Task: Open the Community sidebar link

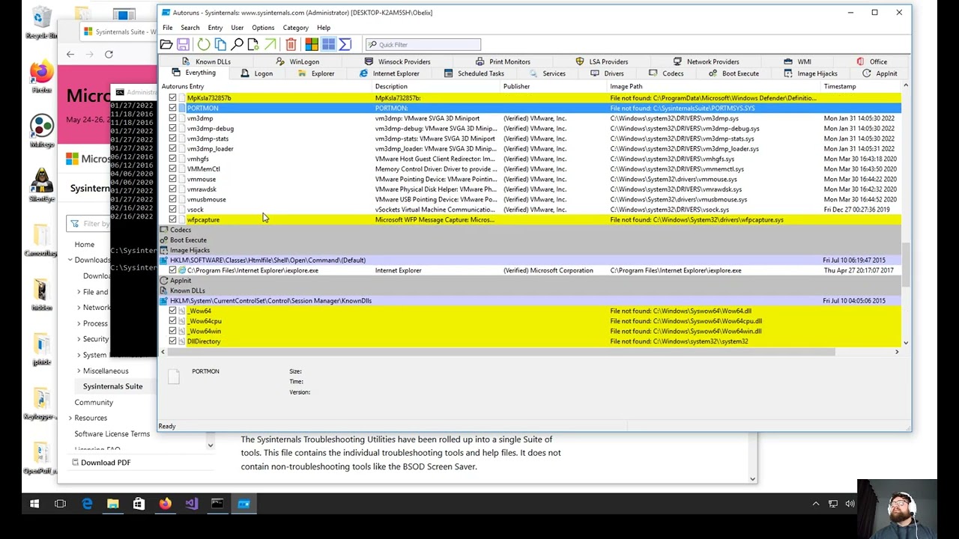Action: pyautogui.click(x=94, y=402)
